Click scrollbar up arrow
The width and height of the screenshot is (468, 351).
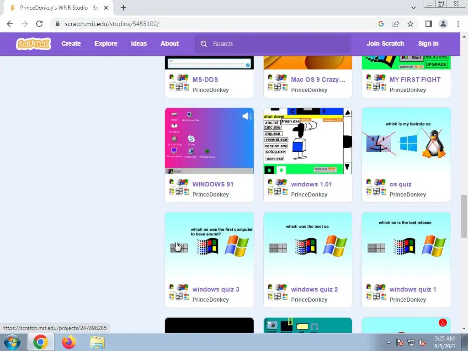[464, 37]
